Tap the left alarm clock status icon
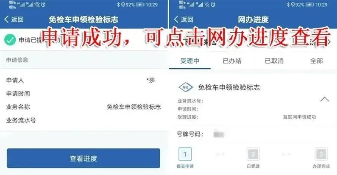The height and width of the screenshot is (175, 337). 43,5
